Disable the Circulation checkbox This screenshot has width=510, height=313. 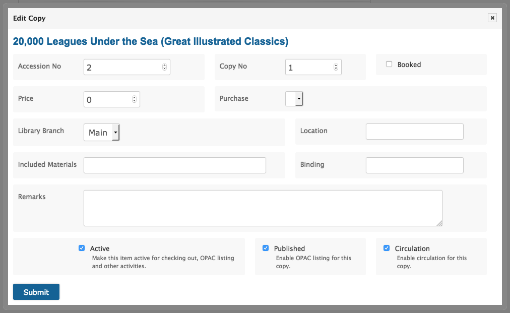coord(387,248)
